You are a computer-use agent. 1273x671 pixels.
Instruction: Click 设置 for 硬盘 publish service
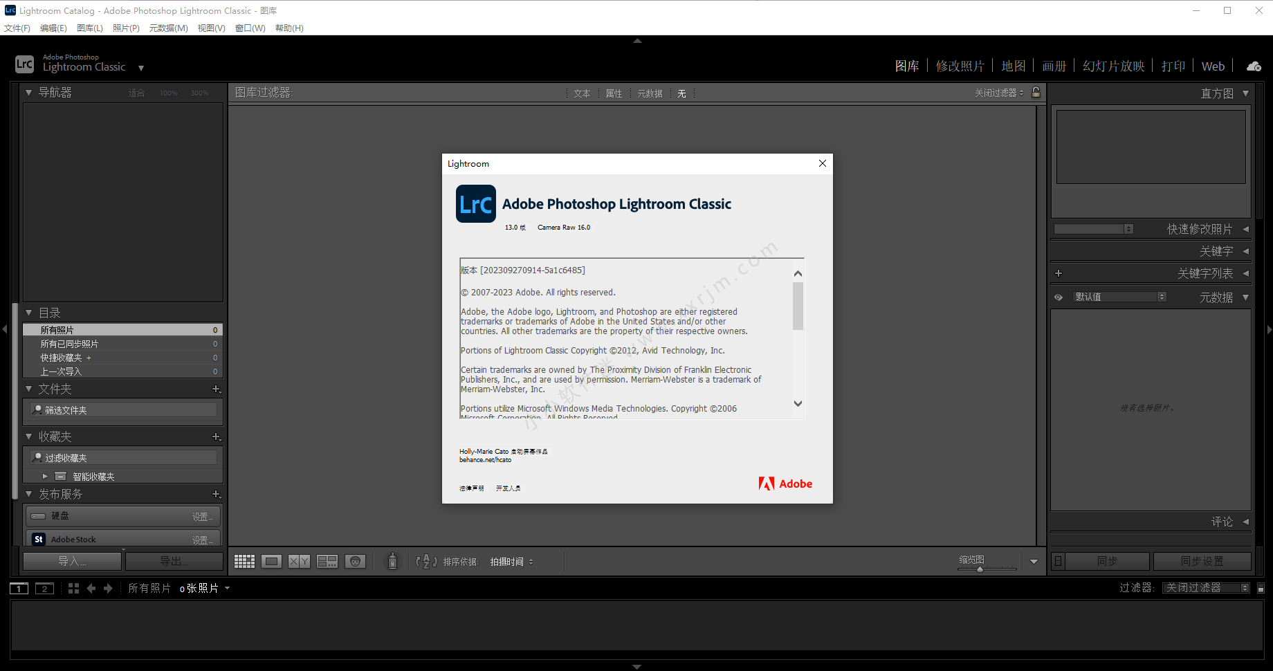coord(202,517)
